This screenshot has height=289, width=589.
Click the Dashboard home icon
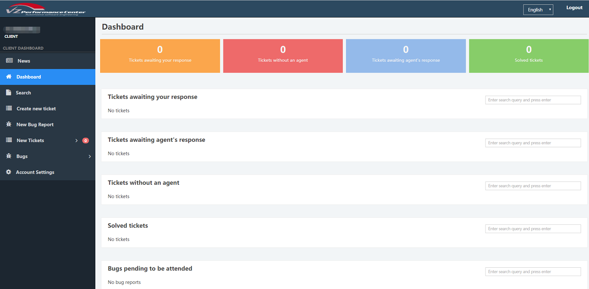tap(9, 77)
